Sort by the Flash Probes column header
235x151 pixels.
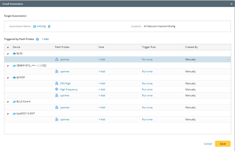62,47
